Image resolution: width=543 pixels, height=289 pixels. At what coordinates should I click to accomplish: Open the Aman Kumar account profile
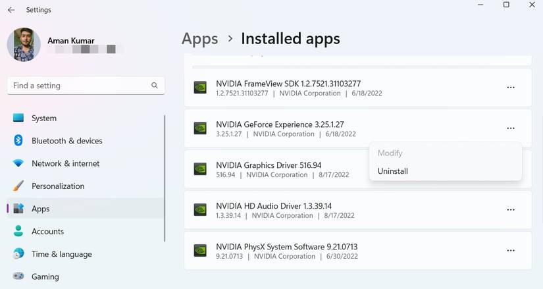click(x=71, y=41)
